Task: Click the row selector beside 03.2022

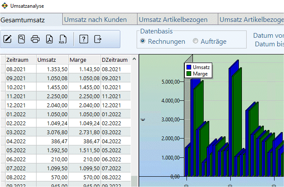Action: tap(3, 132)
